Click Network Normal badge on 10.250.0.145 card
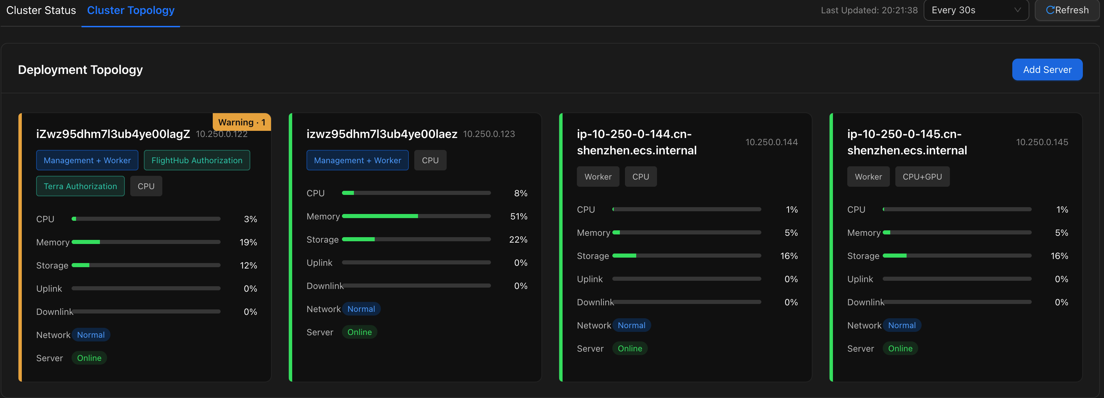The image size is (1104, 398). point(902,325)
